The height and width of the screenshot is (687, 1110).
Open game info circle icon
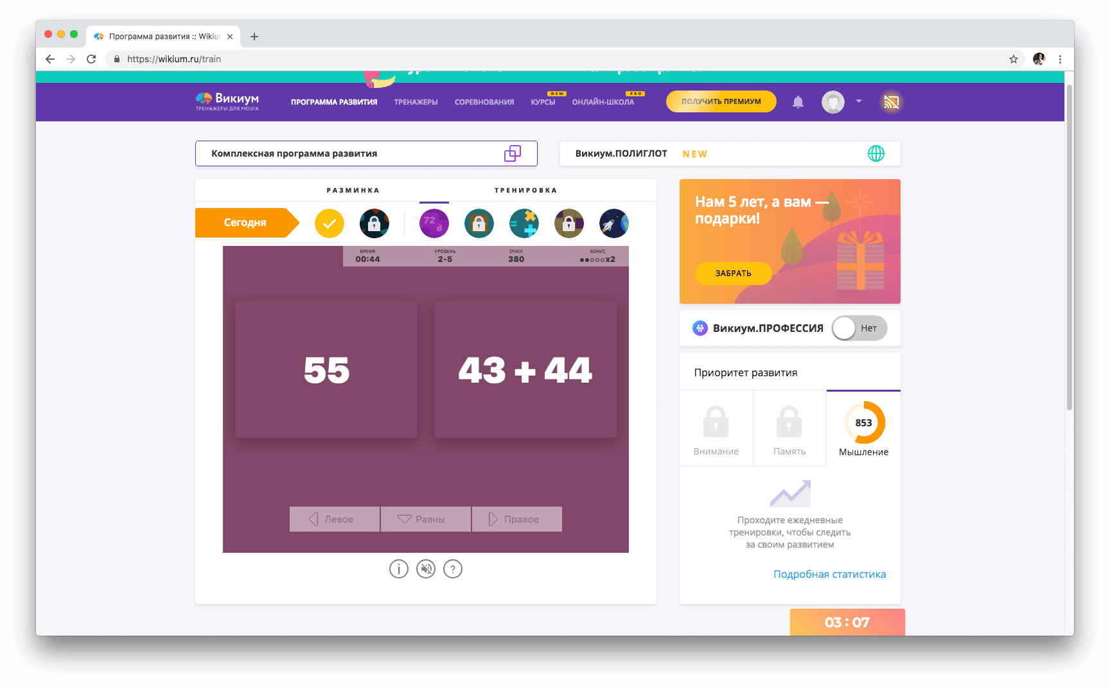click(x=399, y=569)
